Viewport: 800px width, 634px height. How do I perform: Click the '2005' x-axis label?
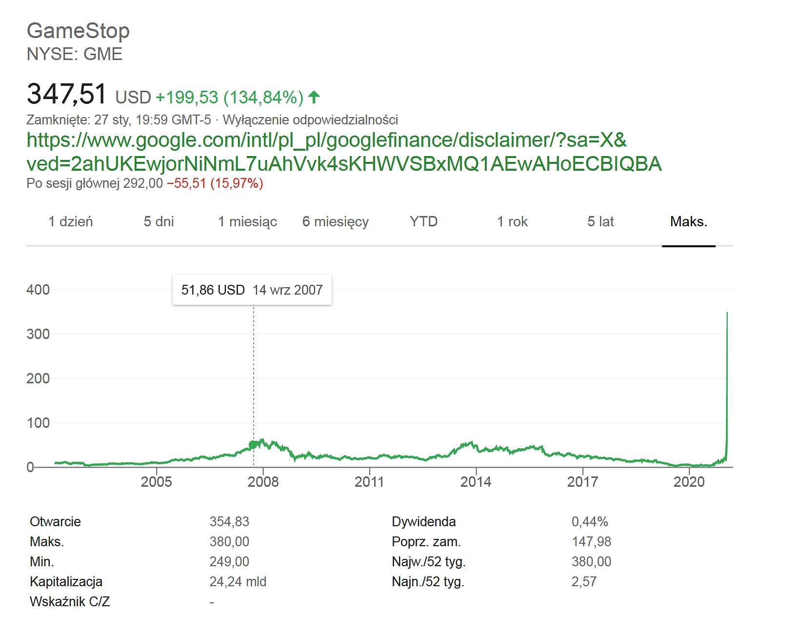click(157, 482)
